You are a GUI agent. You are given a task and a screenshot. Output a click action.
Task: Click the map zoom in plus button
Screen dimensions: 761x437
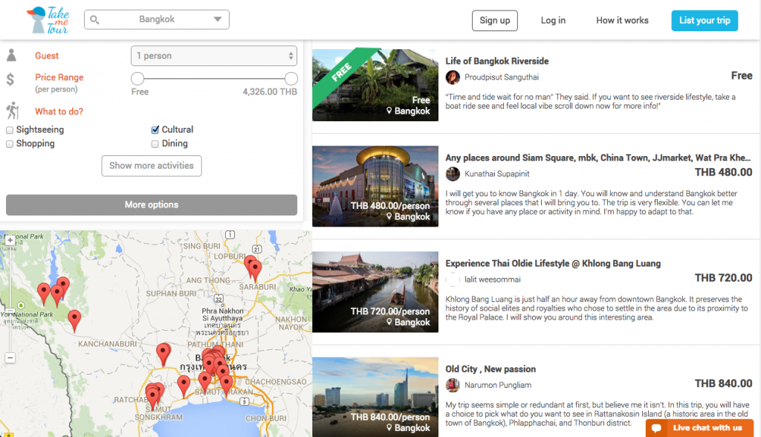[10, 241]
